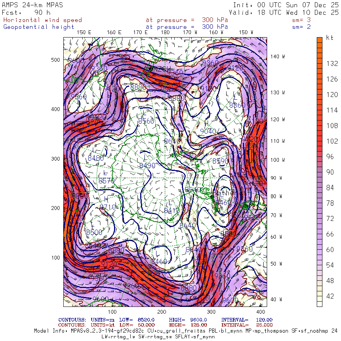The height and width of the screenshot is (341, 341).
Task: Click the '8410' low height contour label
Action: (172, 211)
